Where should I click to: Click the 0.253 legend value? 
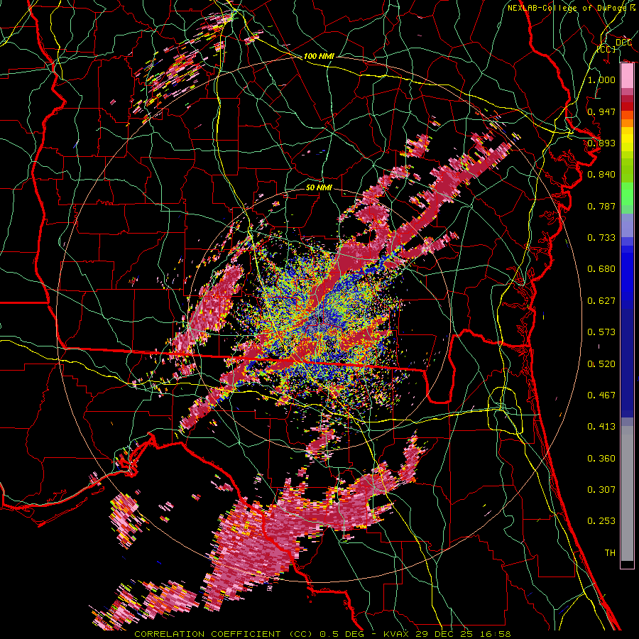pos(601,521)
